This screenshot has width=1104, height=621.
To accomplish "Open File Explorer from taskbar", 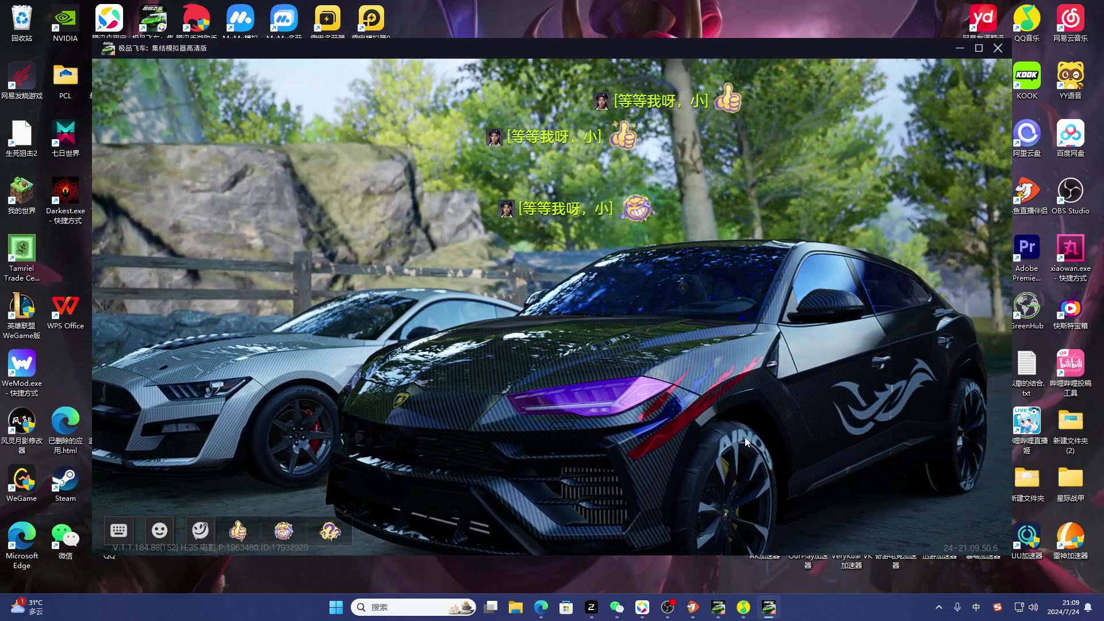I will (x=516, y=607).
